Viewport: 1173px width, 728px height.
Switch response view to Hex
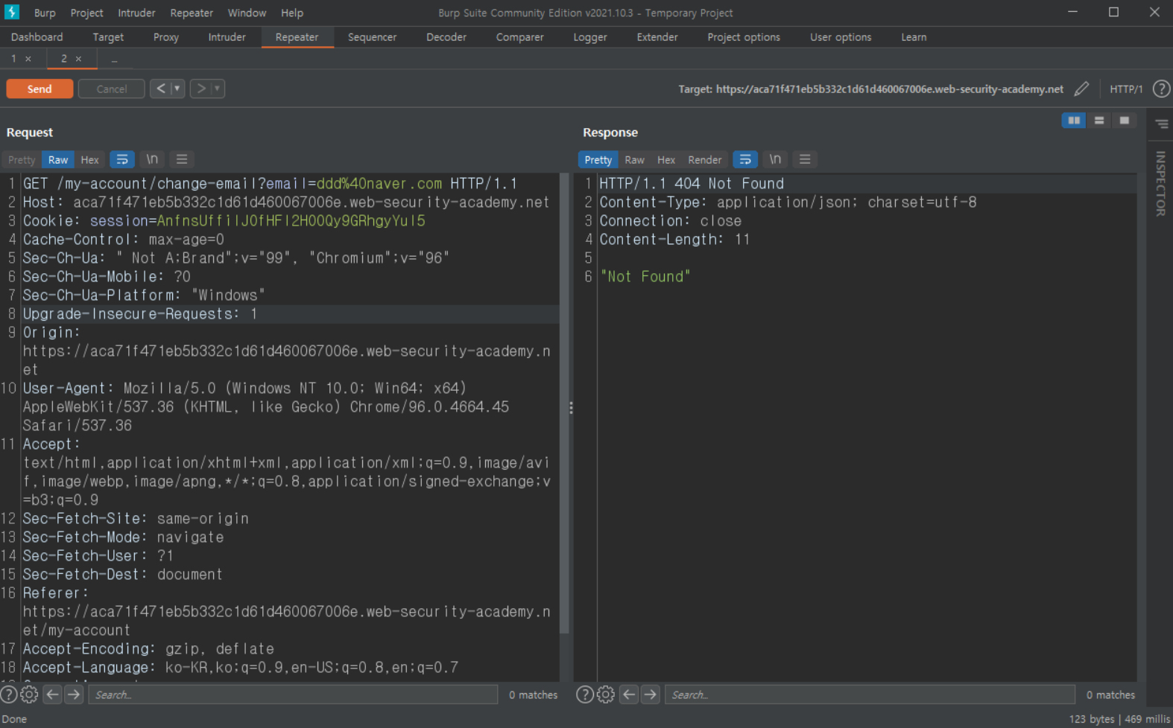click(666, 159)
